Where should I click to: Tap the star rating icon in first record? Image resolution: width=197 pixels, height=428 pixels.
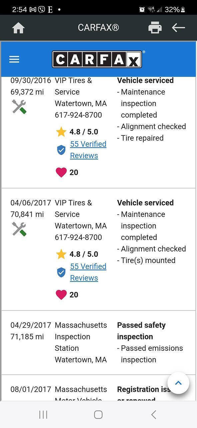pos(61,132)
